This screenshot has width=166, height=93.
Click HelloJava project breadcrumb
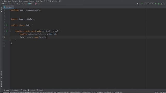pos(4,4)
